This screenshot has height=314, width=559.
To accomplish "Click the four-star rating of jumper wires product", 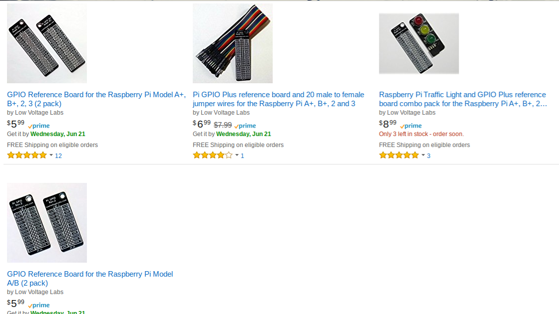I will pos(213,155).
